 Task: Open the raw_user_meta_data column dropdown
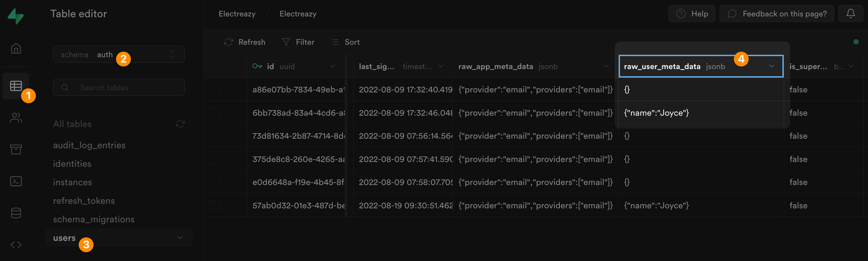click(772, 66)
